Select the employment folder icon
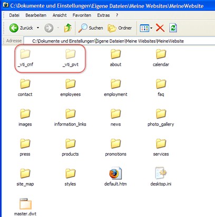 pos(116,84)
